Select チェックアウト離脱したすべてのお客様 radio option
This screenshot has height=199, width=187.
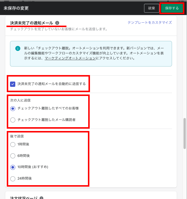[x=13, y=109]
